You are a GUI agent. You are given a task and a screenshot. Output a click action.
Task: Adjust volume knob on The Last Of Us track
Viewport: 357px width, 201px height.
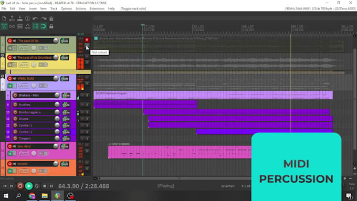pos(56,41)
